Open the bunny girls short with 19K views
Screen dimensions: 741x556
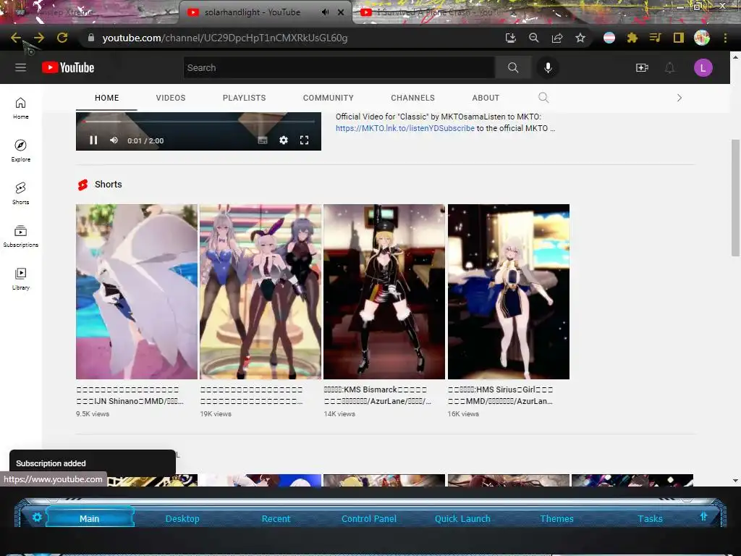point(261,291)
